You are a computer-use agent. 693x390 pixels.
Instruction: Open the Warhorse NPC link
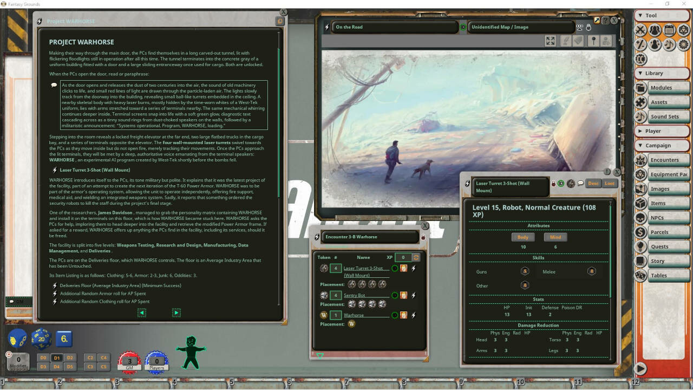[354, 315]
